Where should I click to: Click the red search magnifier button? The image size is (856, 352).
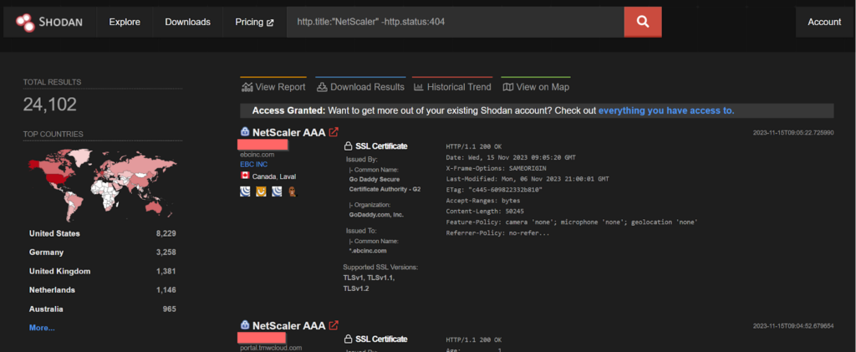coord(643,22)
